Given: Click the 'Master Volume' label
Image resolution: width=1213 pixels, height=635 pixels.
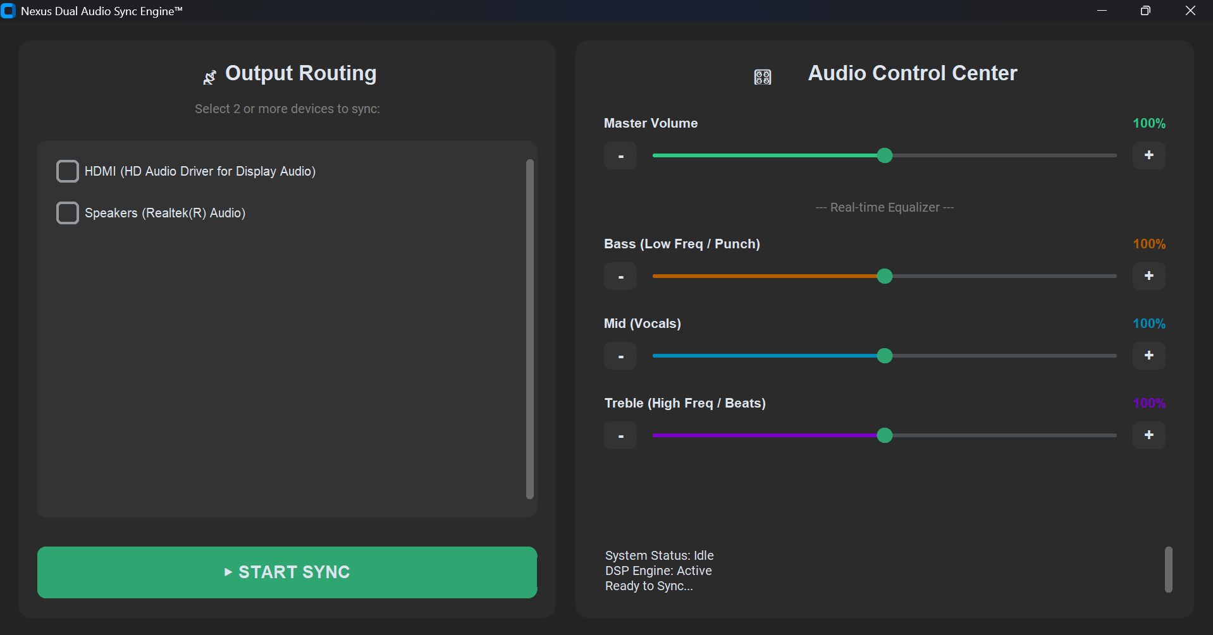Looking at the screenshot, I should 651,123.
